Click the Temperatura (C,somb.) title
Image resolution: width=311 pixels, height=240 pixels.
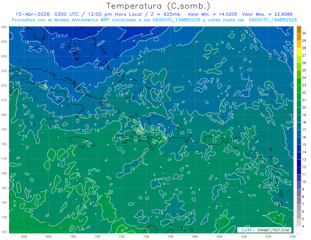coord(158,6)
